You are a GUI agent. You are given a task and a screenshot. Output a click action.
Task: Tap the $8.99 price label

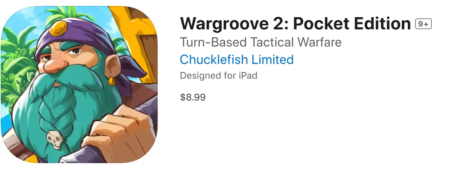coord(193,97)
